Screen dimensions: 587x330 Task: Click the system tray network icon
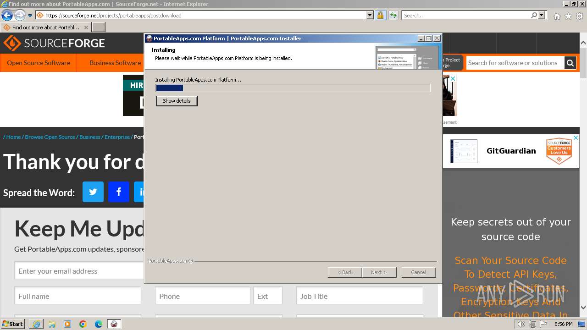coord(532,324)
